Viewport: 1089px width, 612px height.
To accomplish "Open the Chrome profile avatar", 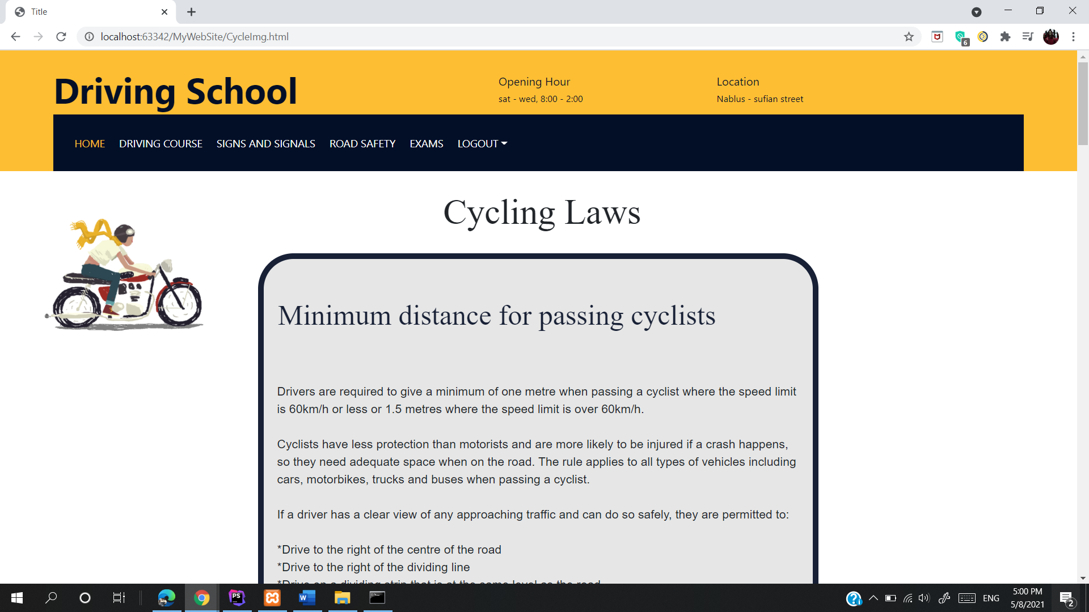I will 1051,36.
